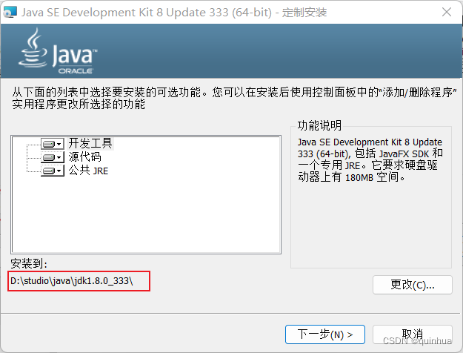Click the Java coffee cup logo
This screenshot has height=353, width=463.
point(33,47)
